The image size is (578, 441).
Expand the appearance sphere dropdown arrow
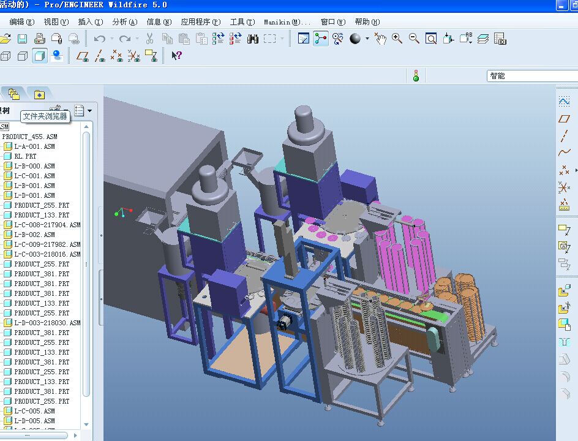(367, 39)
